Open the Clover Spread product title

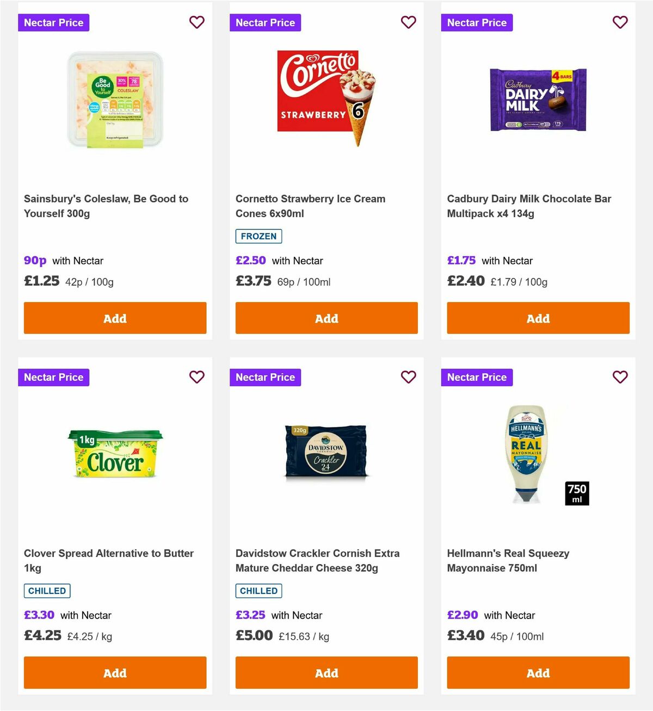(108, 560)
